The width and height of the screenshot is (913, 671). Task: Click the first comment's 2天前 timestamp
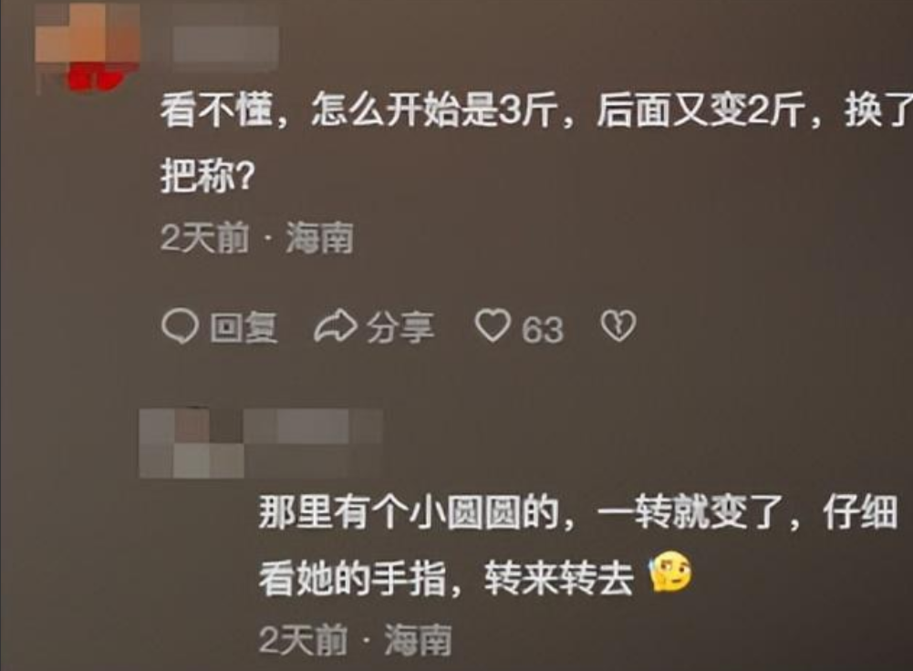point(204,238)
